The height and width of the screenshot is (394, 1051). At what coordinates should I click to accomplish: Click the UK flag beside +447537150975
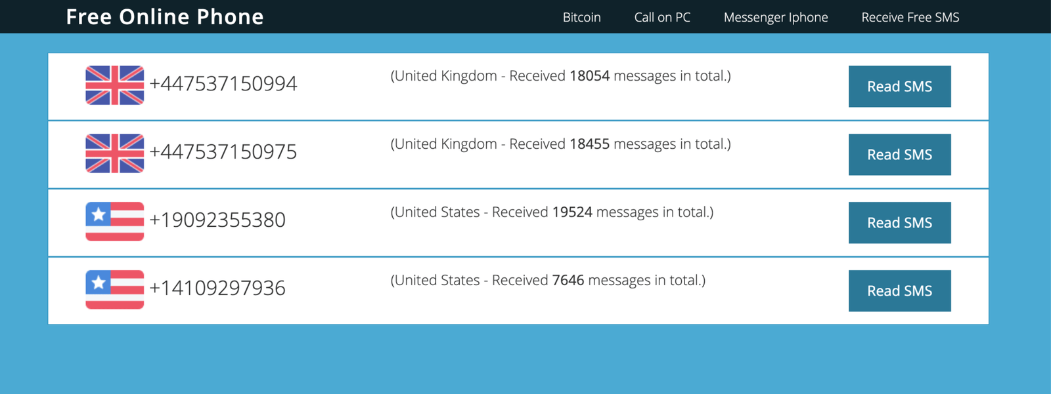click(114, 153)
